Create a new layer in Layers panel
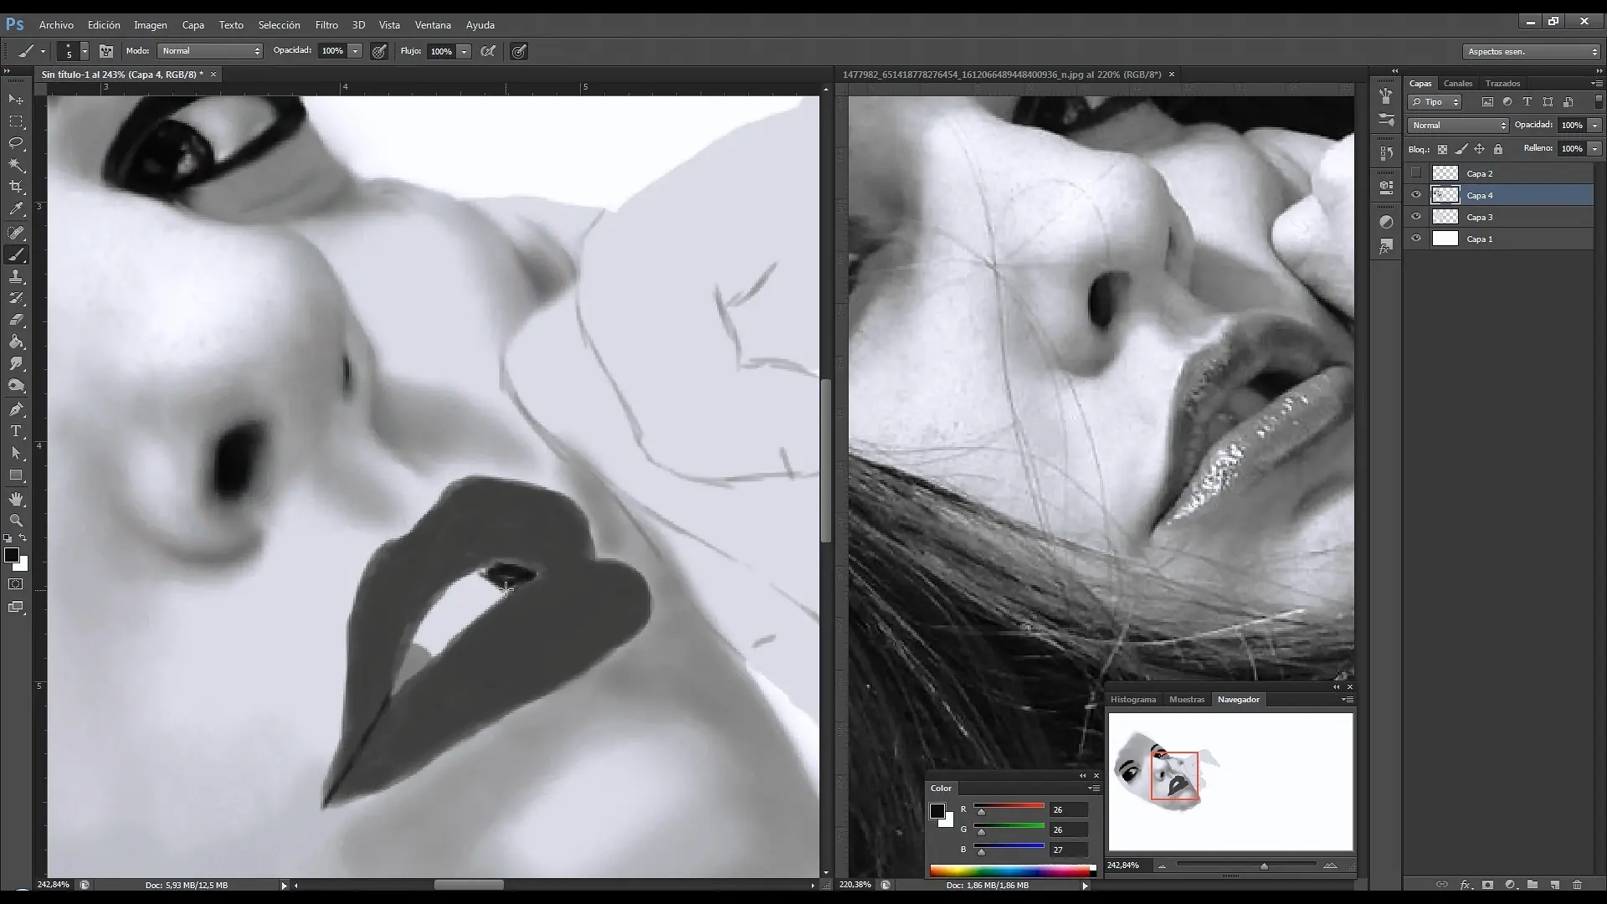 1554,885
